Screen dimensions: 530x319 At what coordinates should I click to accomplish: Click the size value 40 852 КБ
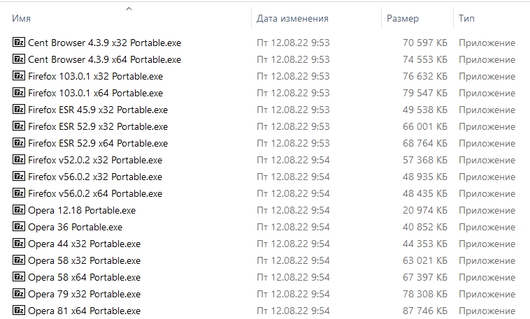tap(425, 227)
